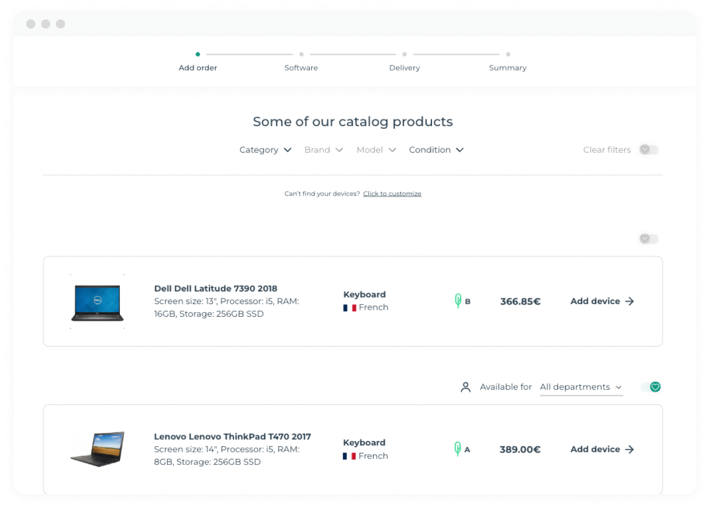This screenshot has height=510, width=710.
Task: Go to the Delivery step
Action: 405,67
